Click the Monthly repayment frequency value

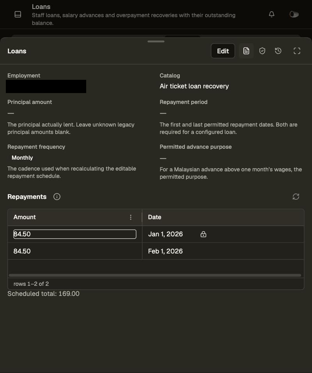(x=22, y=158)
